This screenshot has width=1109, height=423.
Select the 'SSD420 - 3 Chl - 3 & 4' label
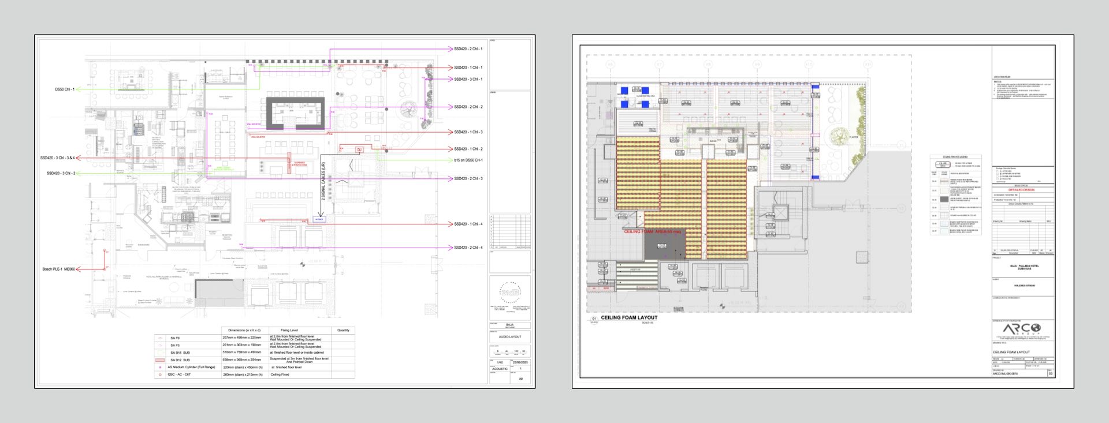pyautogui.click(x=57, y=158)
